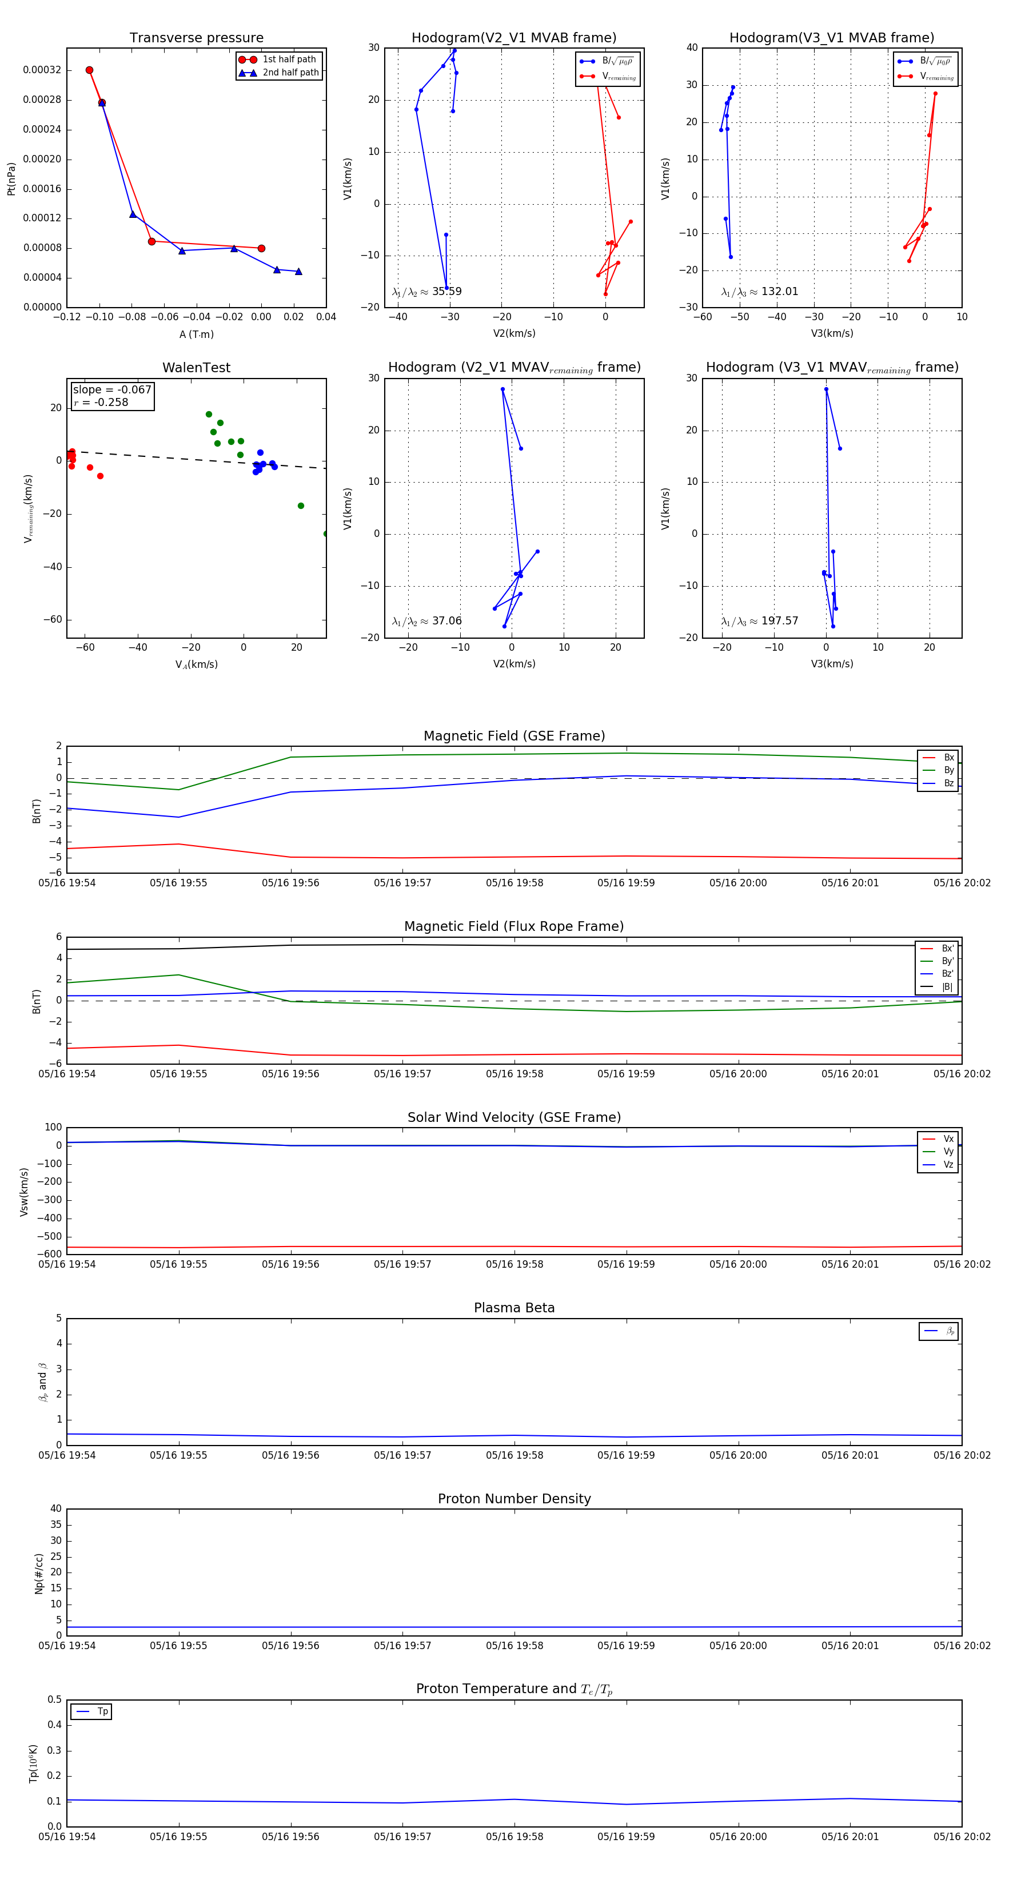Screen dimensions: 1029x1887
Task: Click the B/√μ0ρ legend entry in V2_V1 hodogram
Action: pyautogui.click(x=608, y=62)
